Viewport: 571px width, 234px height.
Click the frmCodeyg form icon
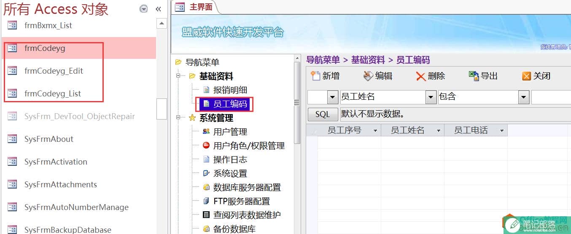tap(12, 48)
